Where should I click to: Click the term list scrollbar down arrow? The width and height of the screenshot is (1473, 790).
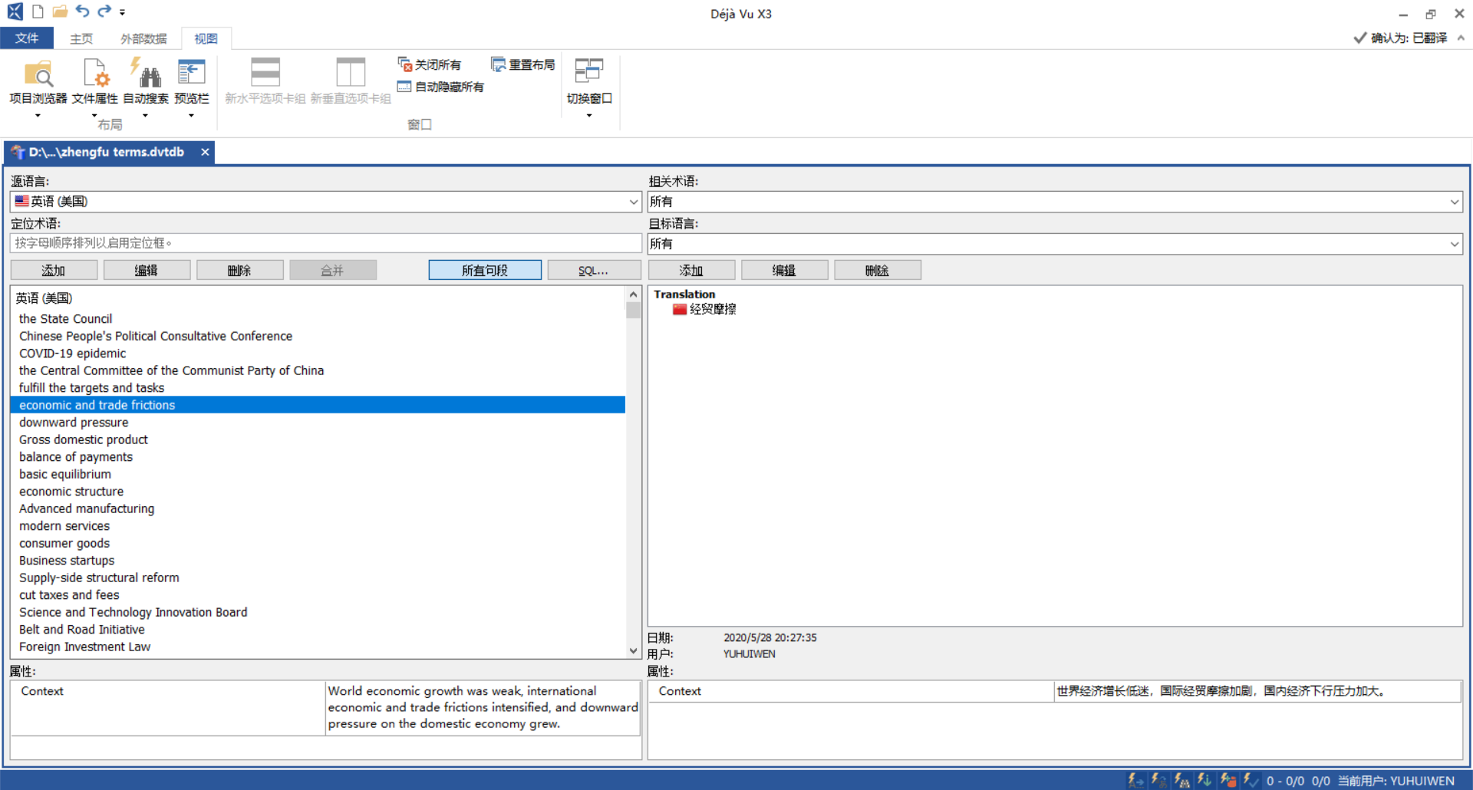(633, 650)
